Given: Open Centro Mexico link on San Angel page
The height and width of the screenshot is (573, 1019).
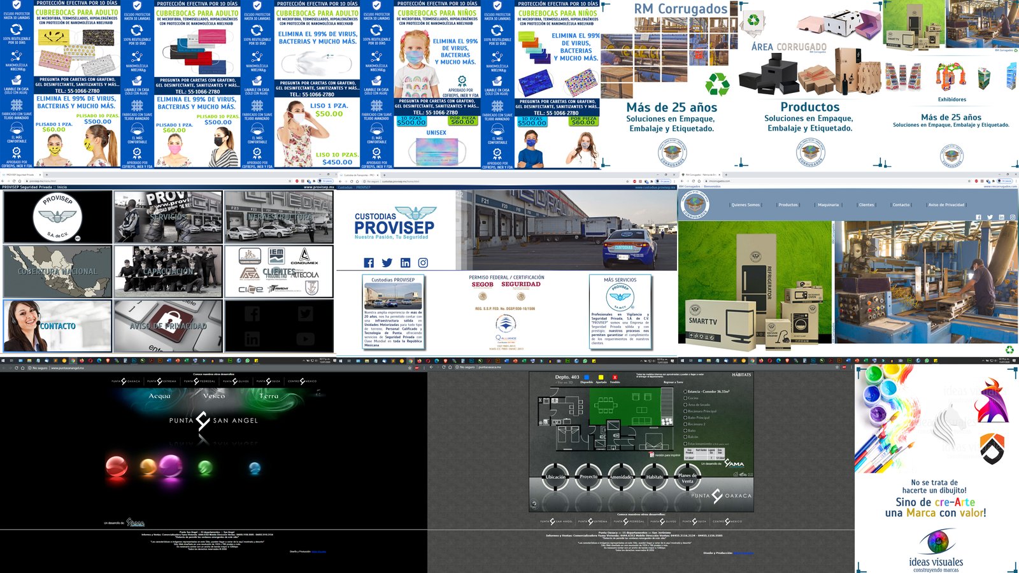Looking at the screenshot, I should [303, 381].
